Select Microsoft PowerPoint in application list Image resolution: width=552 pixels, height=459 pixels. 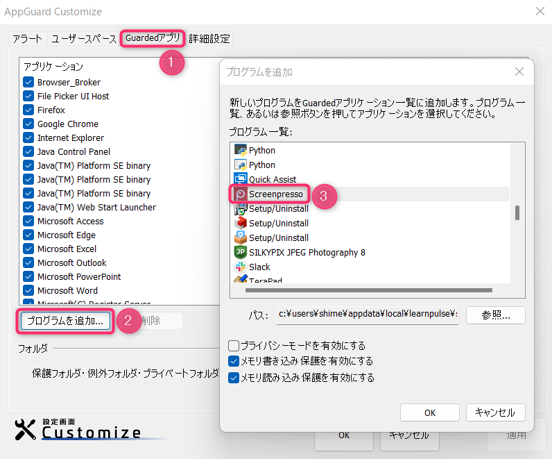point(79,277)
